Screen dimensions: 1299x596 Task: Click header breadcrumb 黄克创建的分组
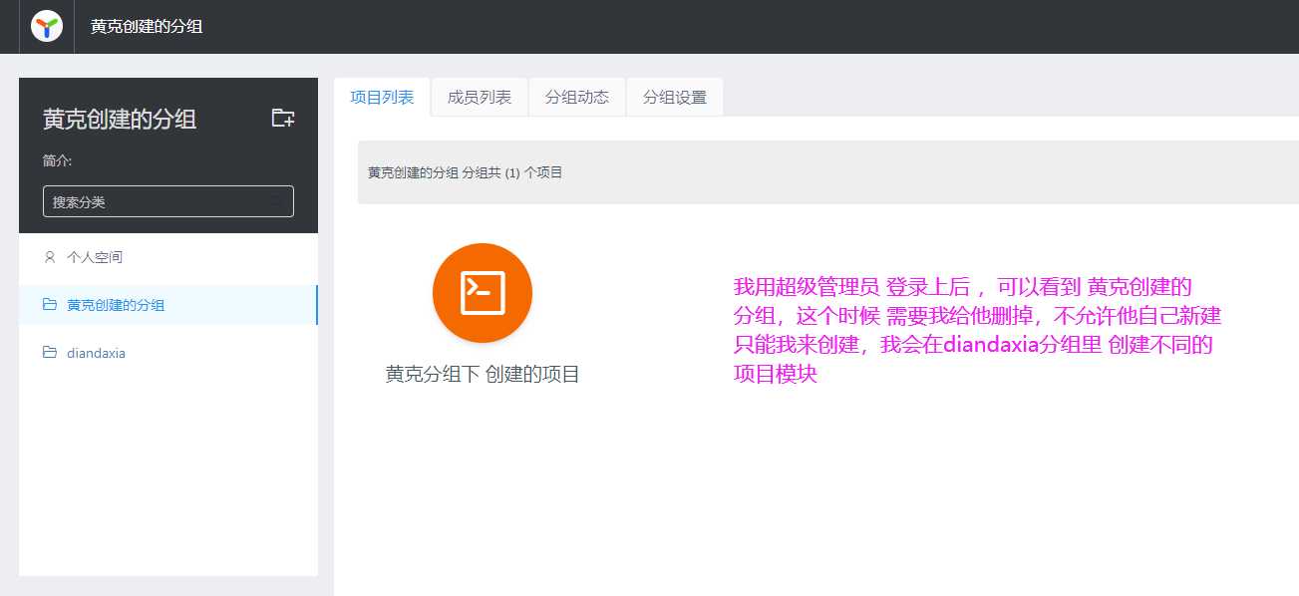click(x=147, y=27)
